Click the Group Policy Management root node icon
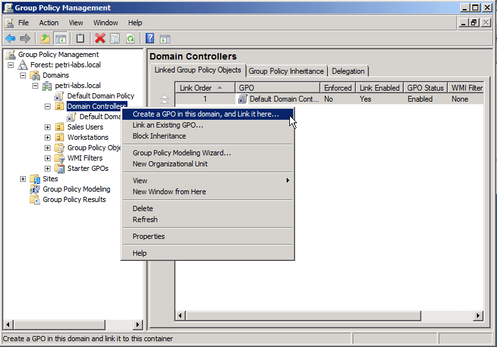Viewport: 497px width, 347px height. click(11, 54)
